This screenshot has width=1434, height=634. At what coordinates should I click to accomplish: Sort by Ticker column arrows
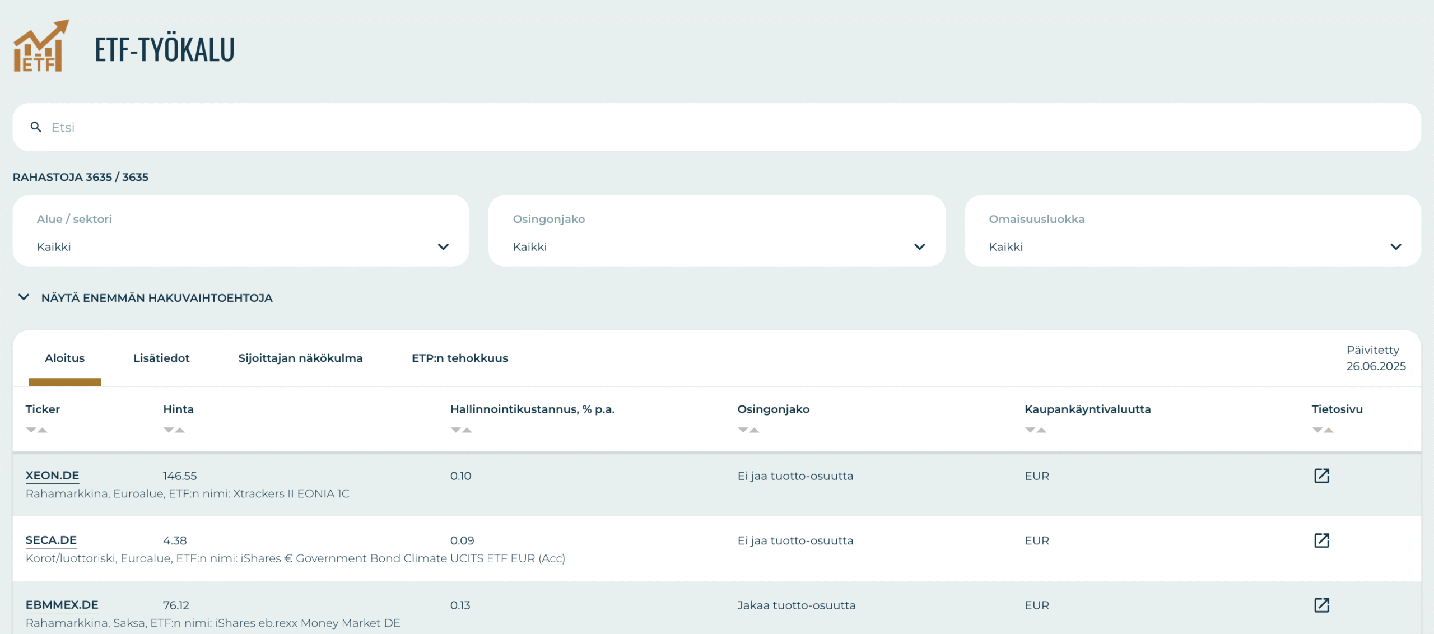(x=36, y=430)
